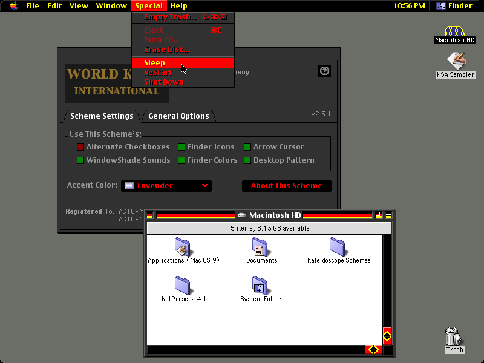This screenshot has width=484, height=363.
Task: Toggle the Finder Colors checkbox
Action: tap(181, 160)
